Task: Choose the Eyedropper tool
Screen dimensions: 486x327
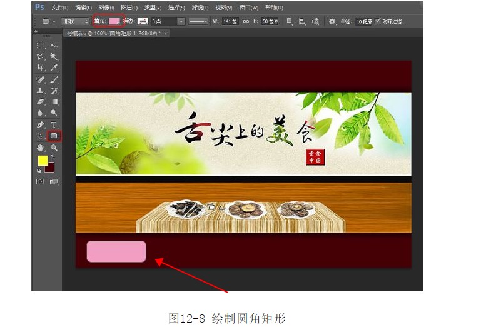Action: (x=54, y=68)
